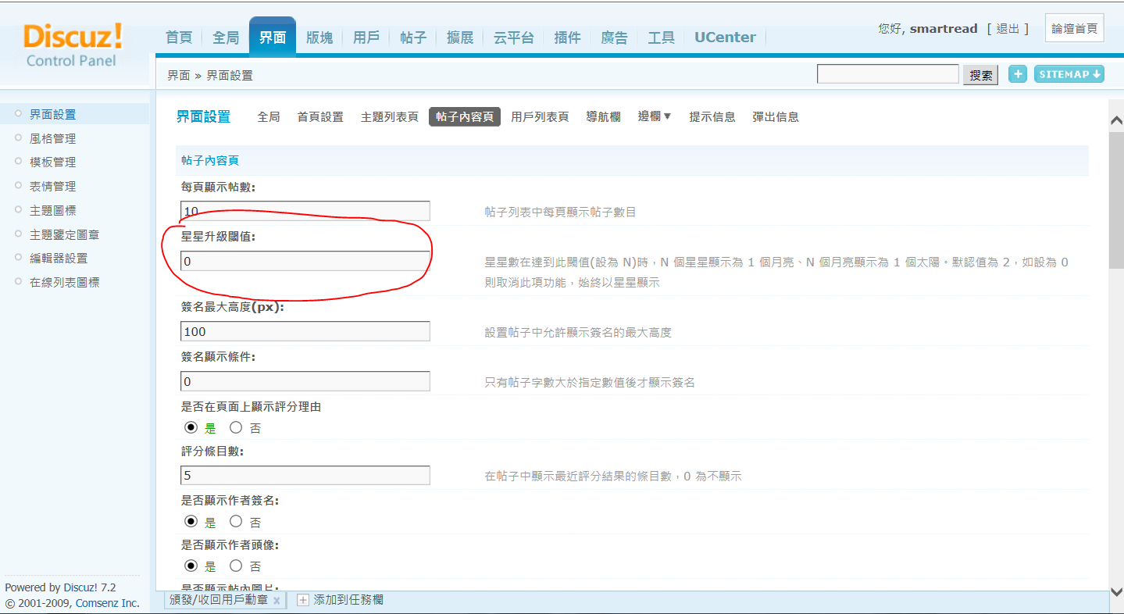Viewport: 1124px width, 614px height.
Task: Open the SITEMAP button
Action: (x=1069, y=74)
